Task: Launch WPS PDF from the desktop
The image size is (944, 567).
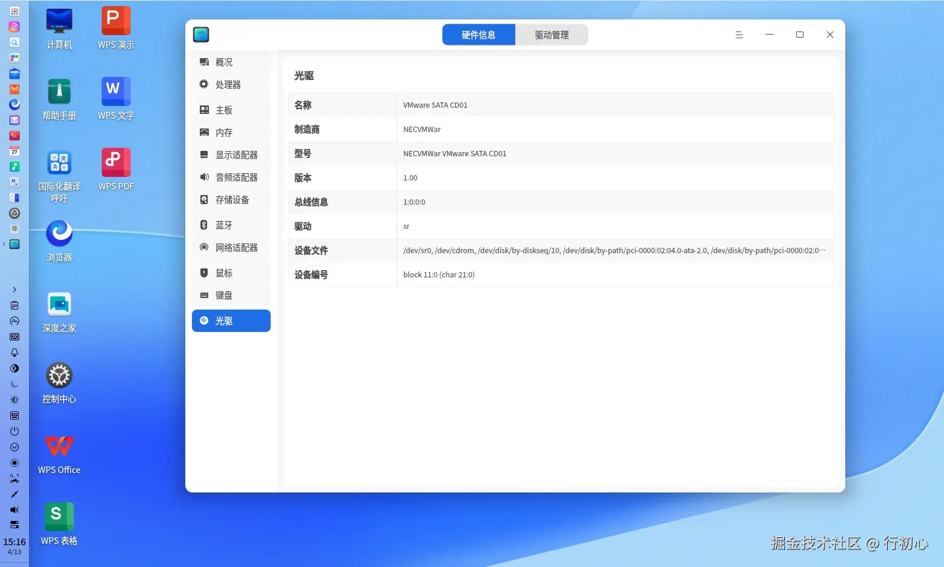Action: 116,170
